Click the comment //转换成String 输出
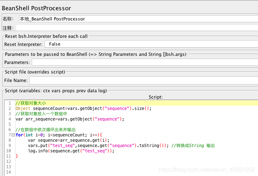Viewport: 258px width, 176px height. 193,145
